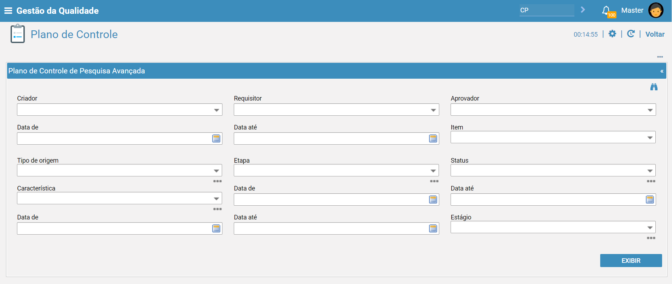Screen dimensions: 672x284
Task: Click the arrow next to CP field
Action: (583, 10)
